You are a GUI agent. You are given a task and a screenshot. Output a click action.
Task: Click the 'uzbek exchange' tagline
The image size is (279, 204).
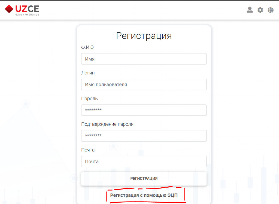27,14
